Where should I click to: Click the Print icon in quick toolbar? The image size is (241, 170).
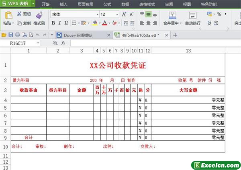pos(17,35)
